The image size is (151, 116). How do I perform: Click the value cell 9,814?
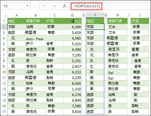(73, 112)
